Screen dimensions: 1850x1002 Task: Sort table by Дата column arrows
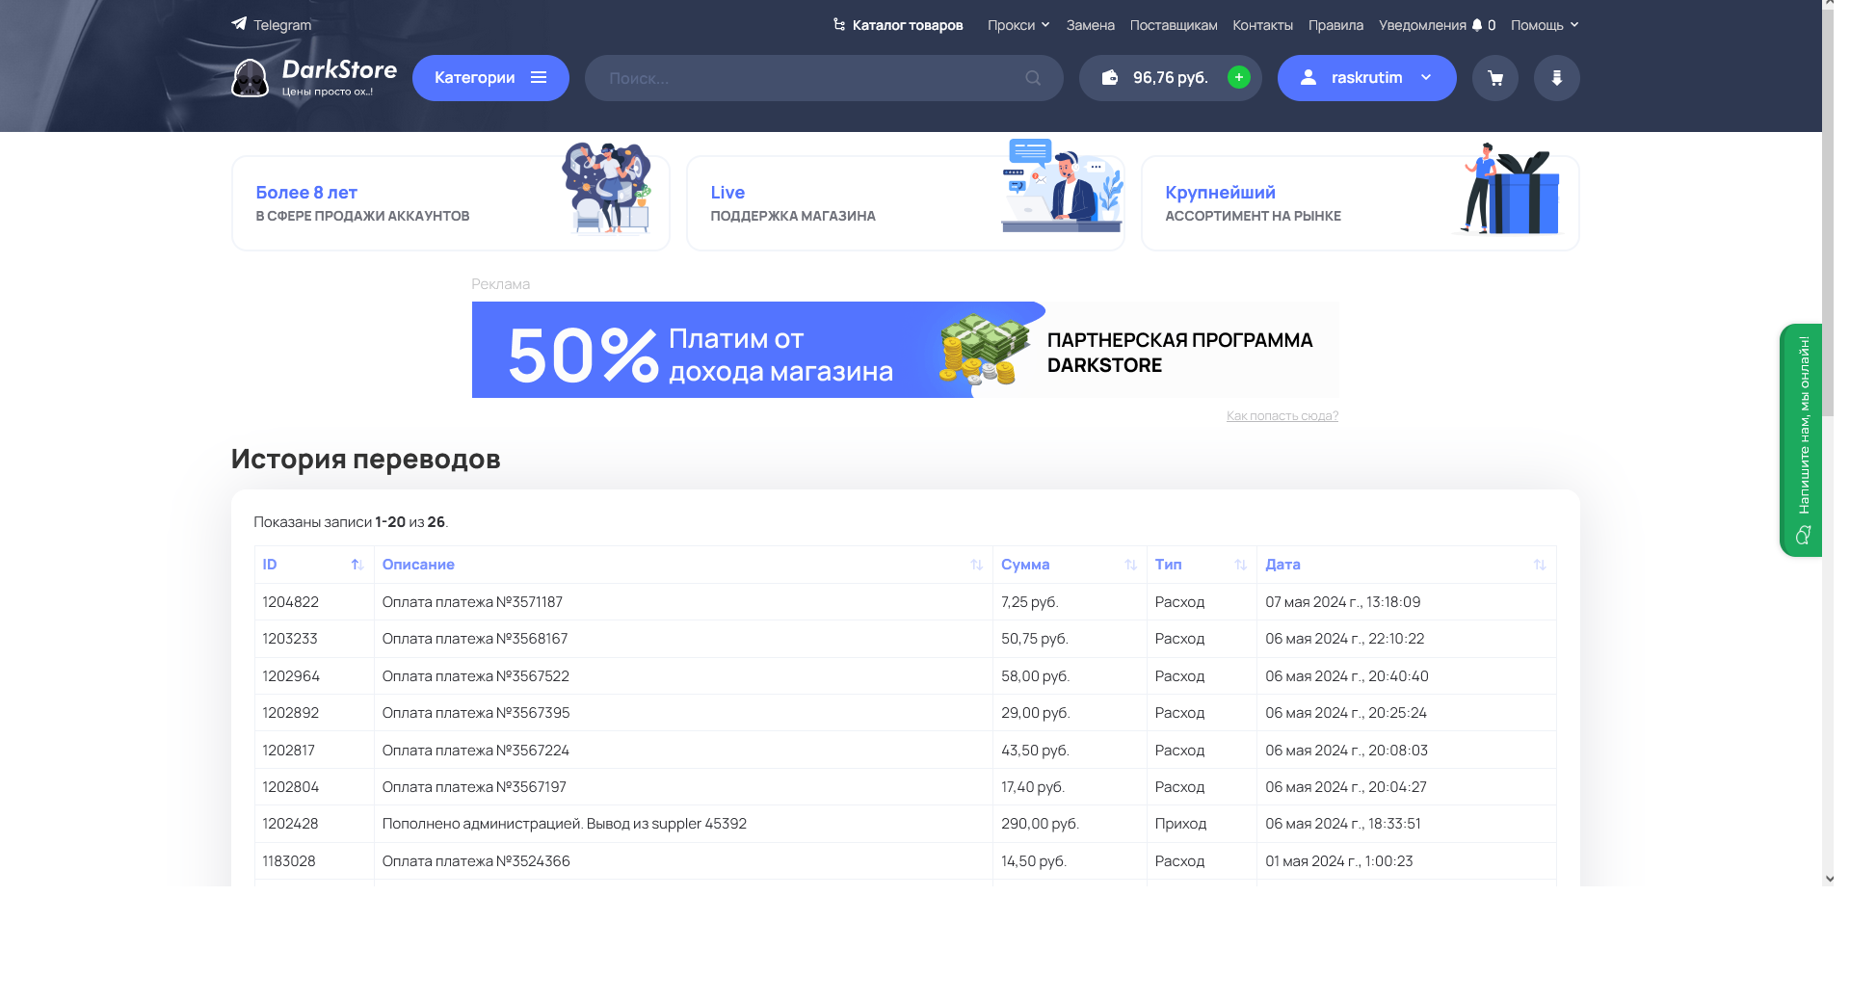coord(1540,565)
